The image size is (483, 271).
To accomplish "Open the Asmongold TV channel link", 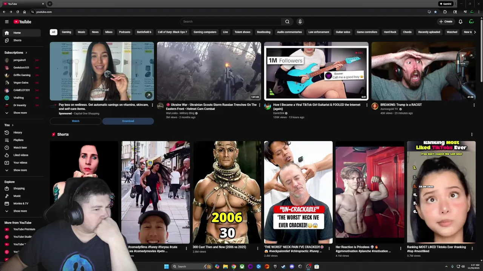I will pyautogui.click(x=389, y=109).
